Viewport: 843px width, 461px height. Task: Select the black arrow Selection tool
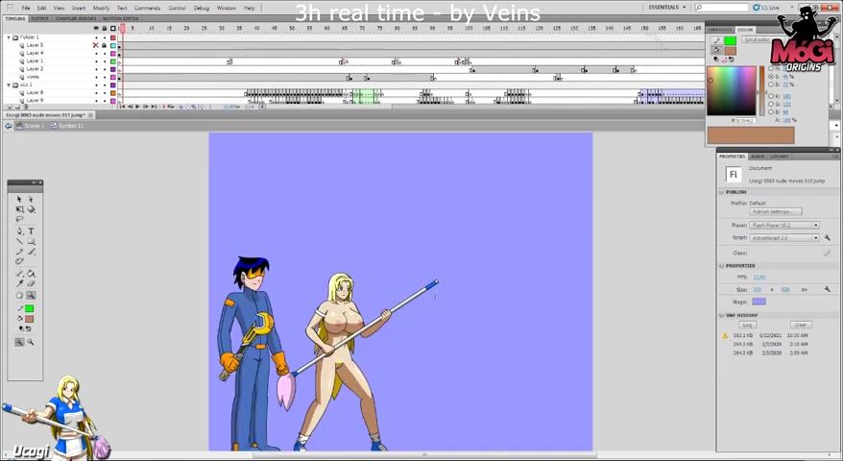coord(19,199)
